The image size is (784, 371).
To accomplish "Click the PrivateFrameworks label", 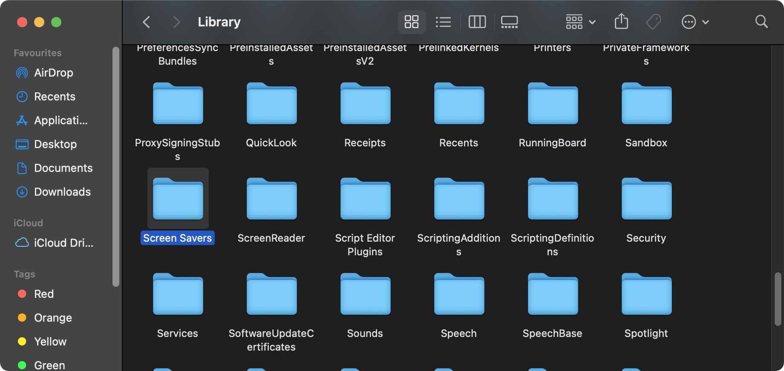I will [646, 54].
